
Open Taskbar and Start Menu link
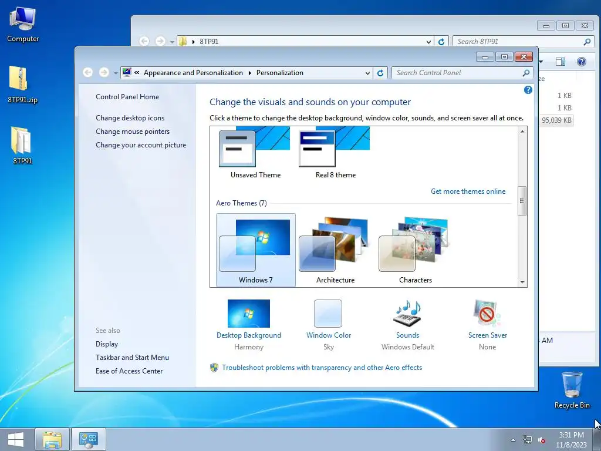click(x=132, y=358)
